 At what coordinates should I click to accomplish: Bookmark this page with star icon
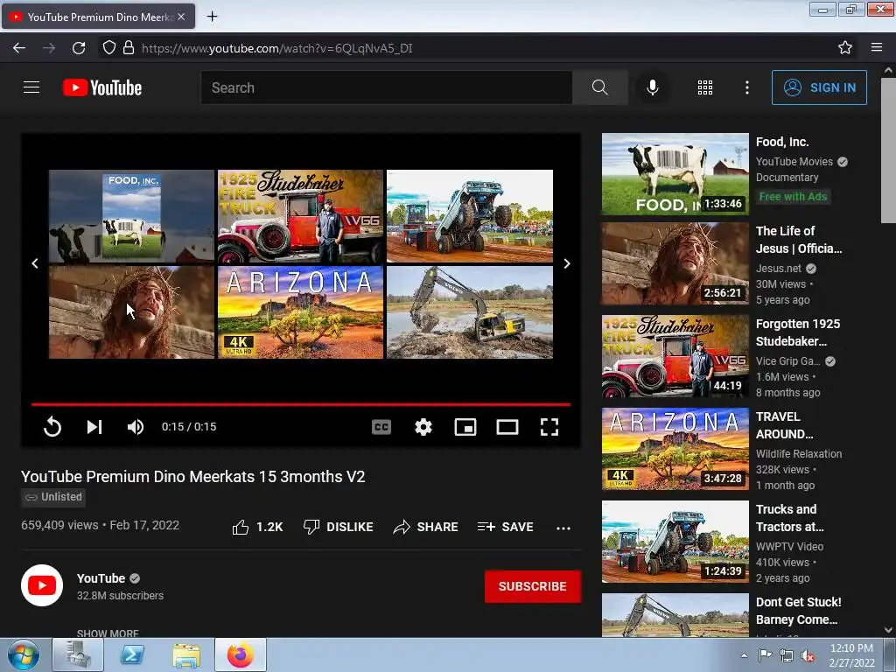(x=845, y=47)
